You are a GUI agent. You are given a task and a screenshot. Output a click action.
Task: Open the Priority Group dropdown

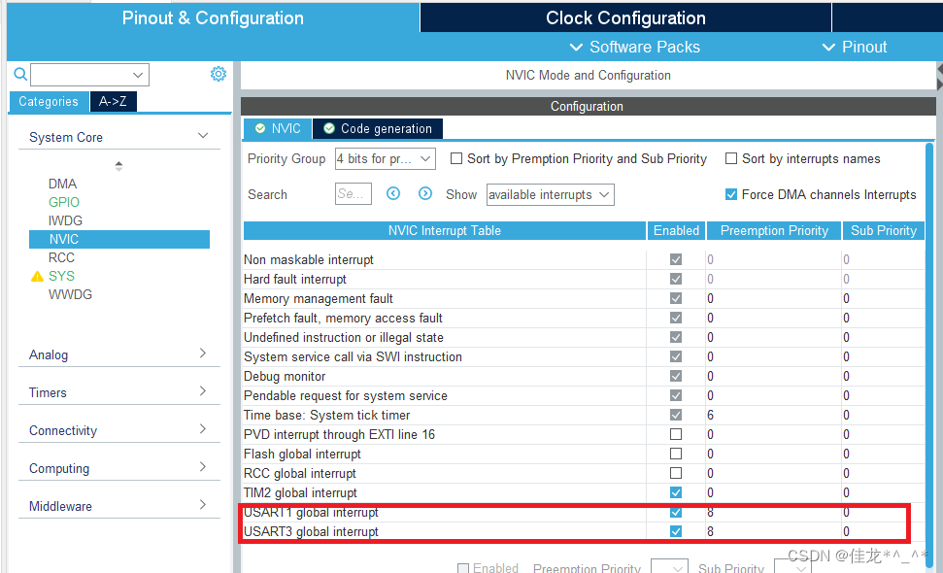[x=386, y=158]
